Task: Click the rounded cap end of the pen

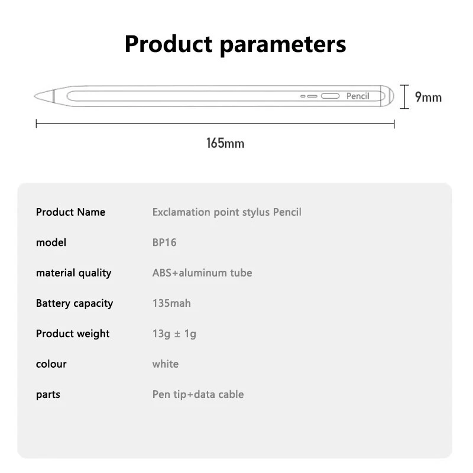Action: pyautogui.click(x=388, y=96)
